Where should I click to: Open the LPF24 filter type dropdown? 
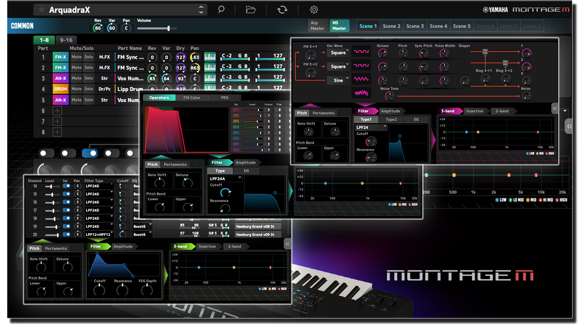pyautogui.click(x=371, y=127)
